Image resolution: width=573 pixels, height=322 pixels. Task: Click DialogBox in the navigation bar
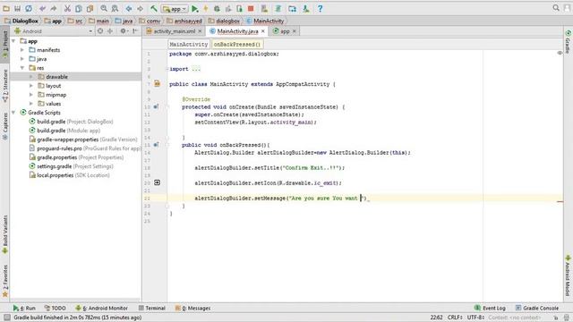point(21,21)
